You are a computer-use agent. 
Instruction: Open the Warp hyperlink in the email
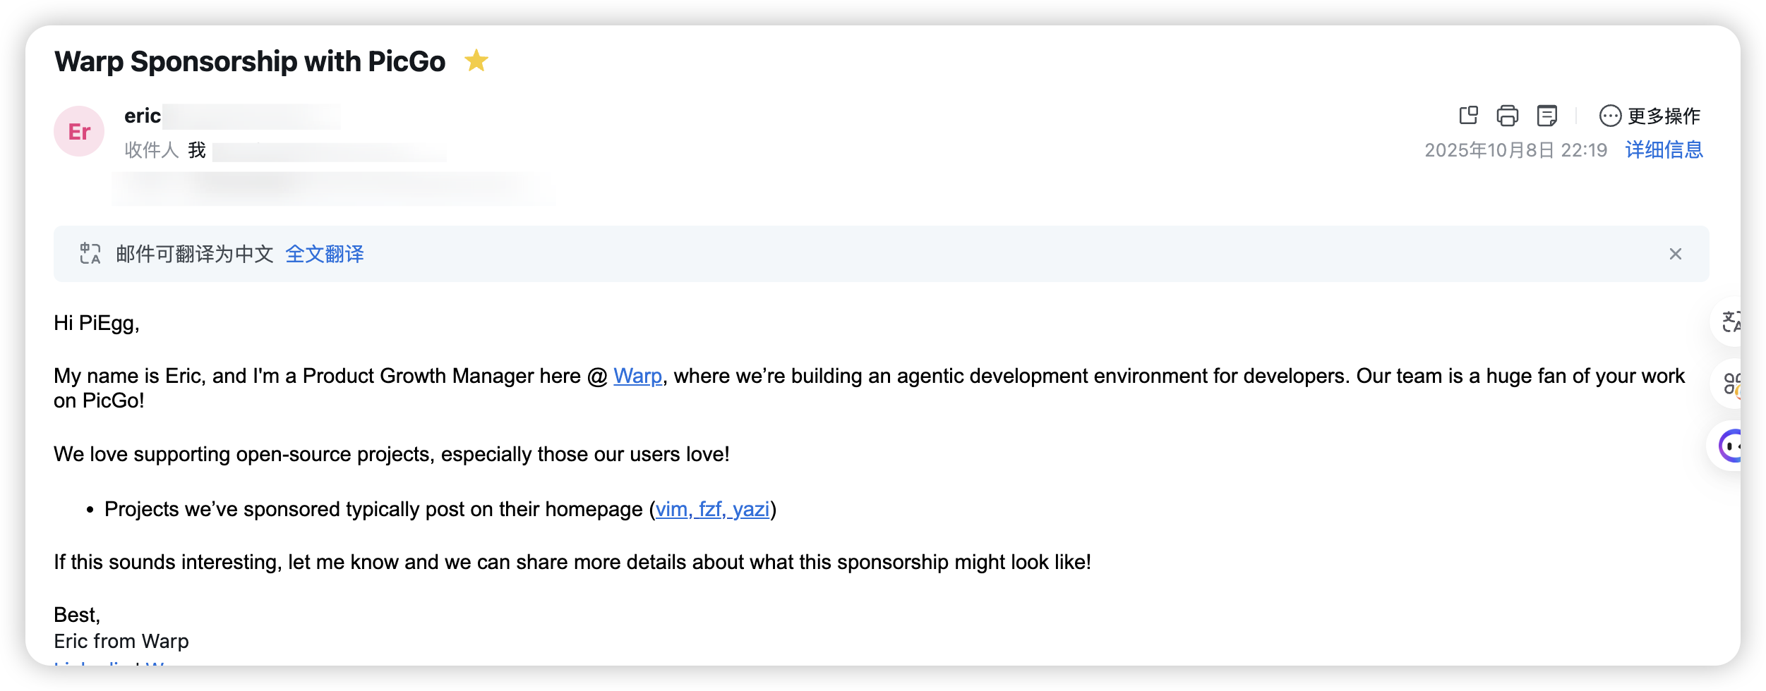click(637, 376)
